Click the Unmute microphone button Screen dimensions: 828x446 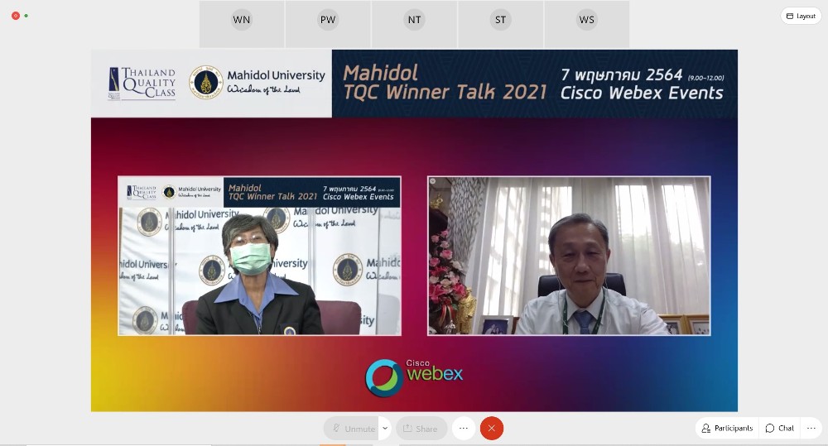coord(352,429)
